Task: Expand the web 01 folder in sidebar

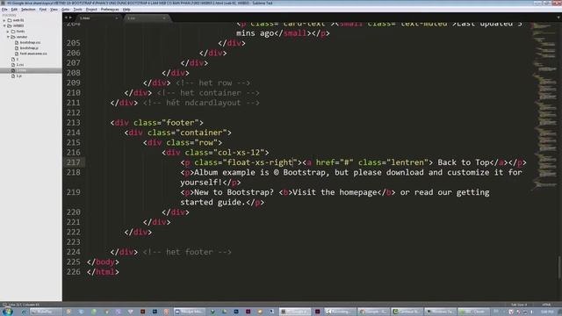Action: 4,20
